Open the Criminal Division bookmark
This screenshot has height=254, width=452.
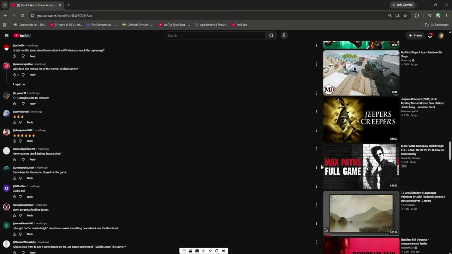137,25
